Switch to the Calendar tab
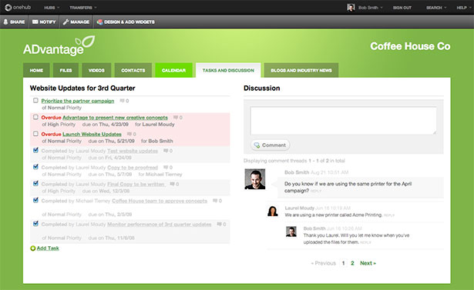 coord(174,70)
